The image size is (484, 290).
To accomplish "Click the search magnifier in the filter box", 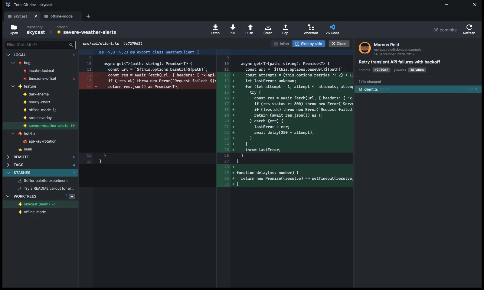I will 71,45.
